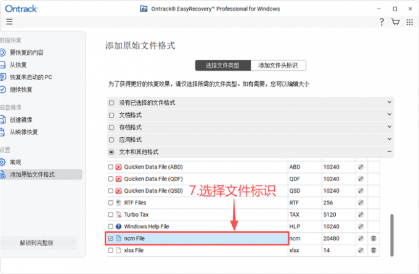The height and width of the screenshot is (274, 419).
Task: Switch to the 选择文件类型 tab
Action: coord(223,65)
